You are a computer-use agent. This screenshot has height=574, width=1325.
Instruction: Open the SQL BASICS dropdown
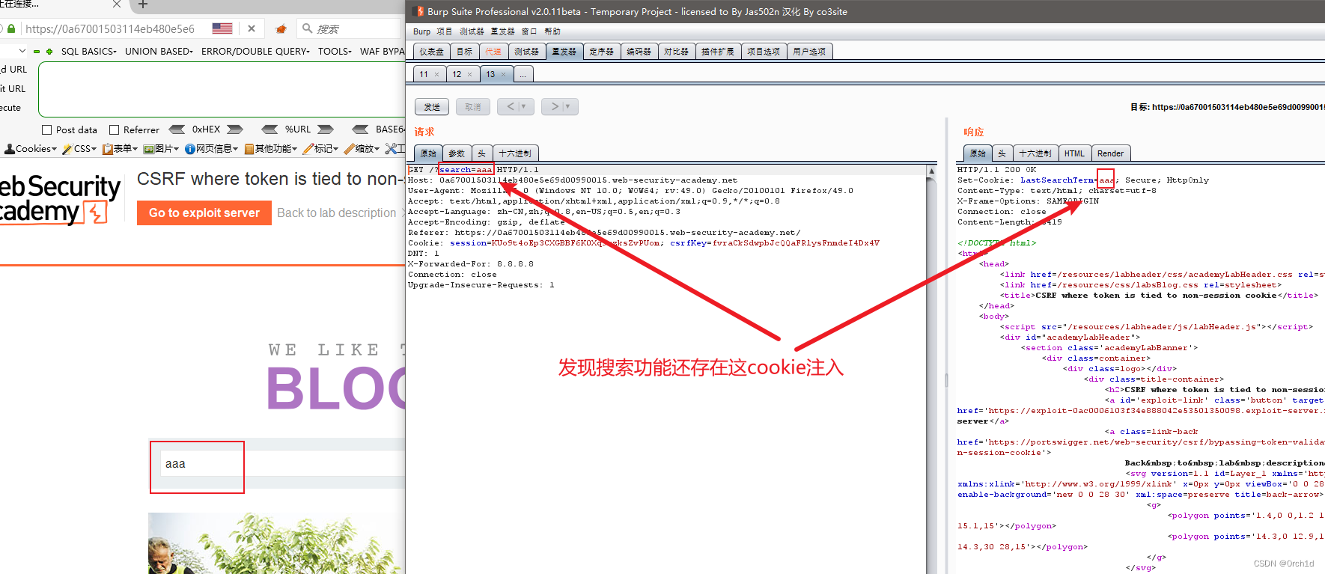(89, 52)
